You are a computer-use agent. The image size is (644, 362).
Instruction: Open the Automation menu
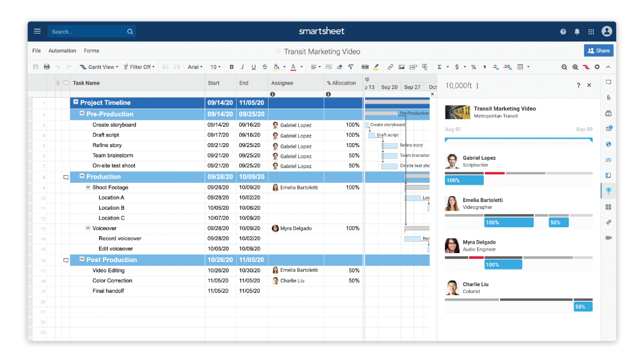pos(62,51)
